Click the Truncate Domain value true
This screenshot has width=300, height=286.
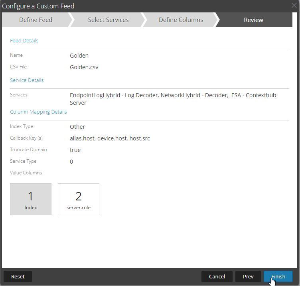(x=75, y=150)
